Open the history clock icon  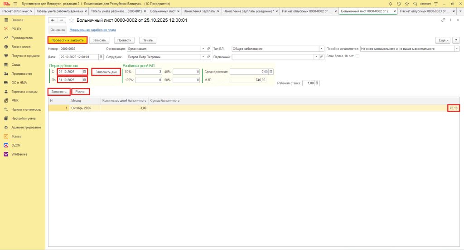398,3
